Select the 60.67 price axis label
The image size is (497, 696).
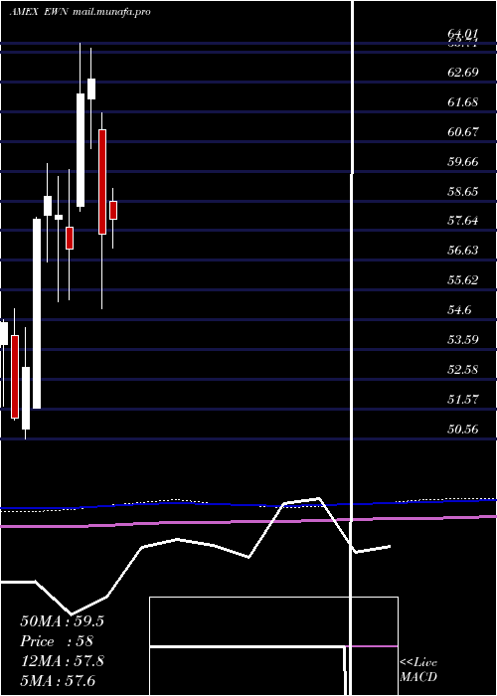click(x=463, y=132)
